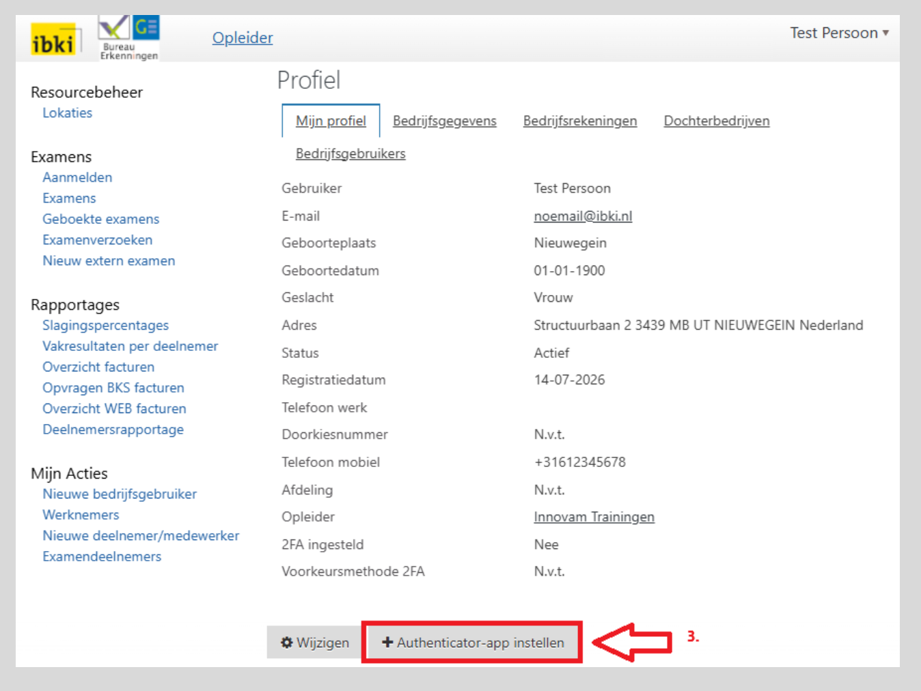Open Vakresultaten per deelnemer
The width and height of the screenshot is (921, 691).
[130, 346]
